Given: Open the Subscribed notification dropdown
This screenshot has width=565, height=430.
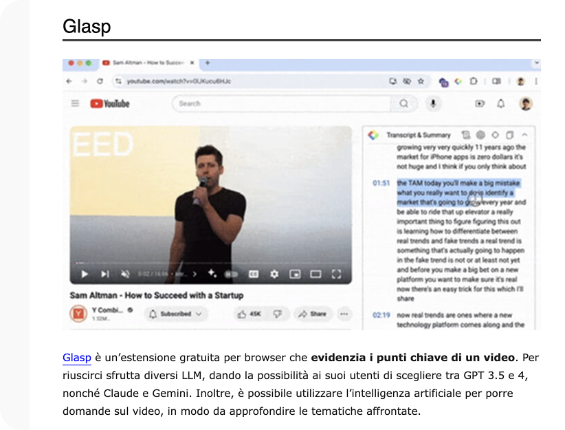Looking at the screenshot, I should click(176, 314).
